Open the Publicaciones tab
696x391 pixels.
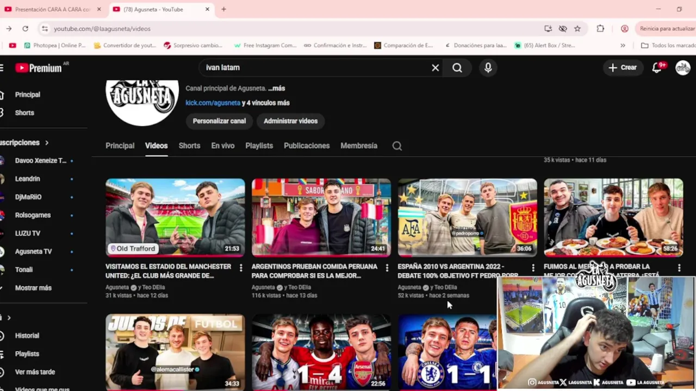point(307,146)
